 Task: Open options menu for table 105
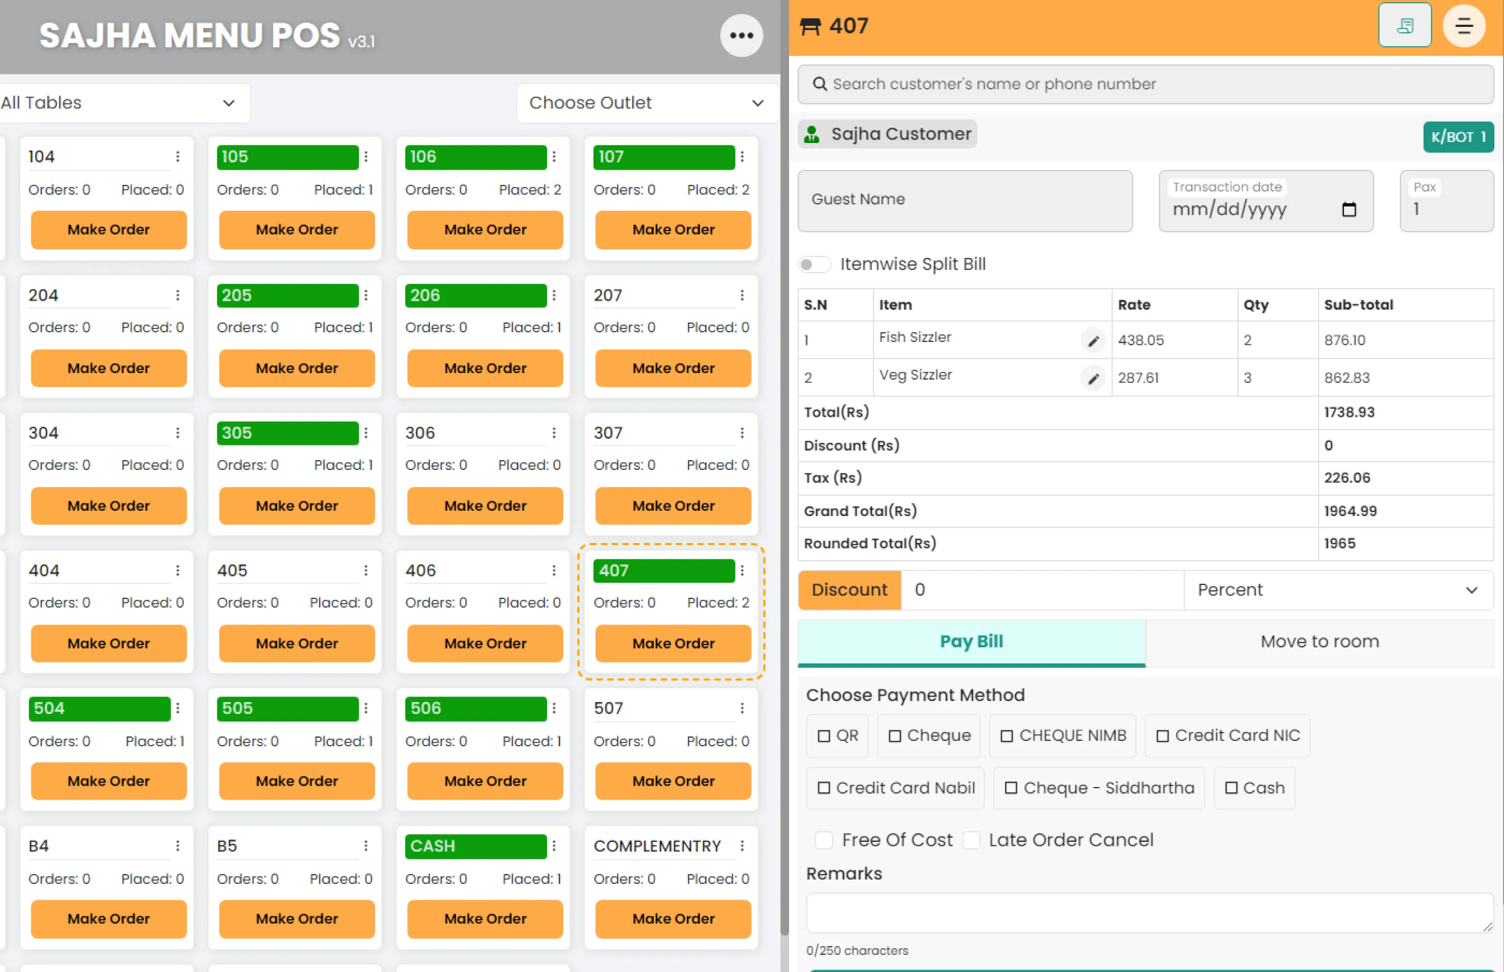pyautogui.click(x=366, y=156)
